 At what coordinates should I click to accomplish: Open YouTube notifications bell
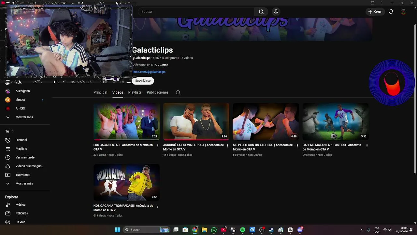coord(391,12)
